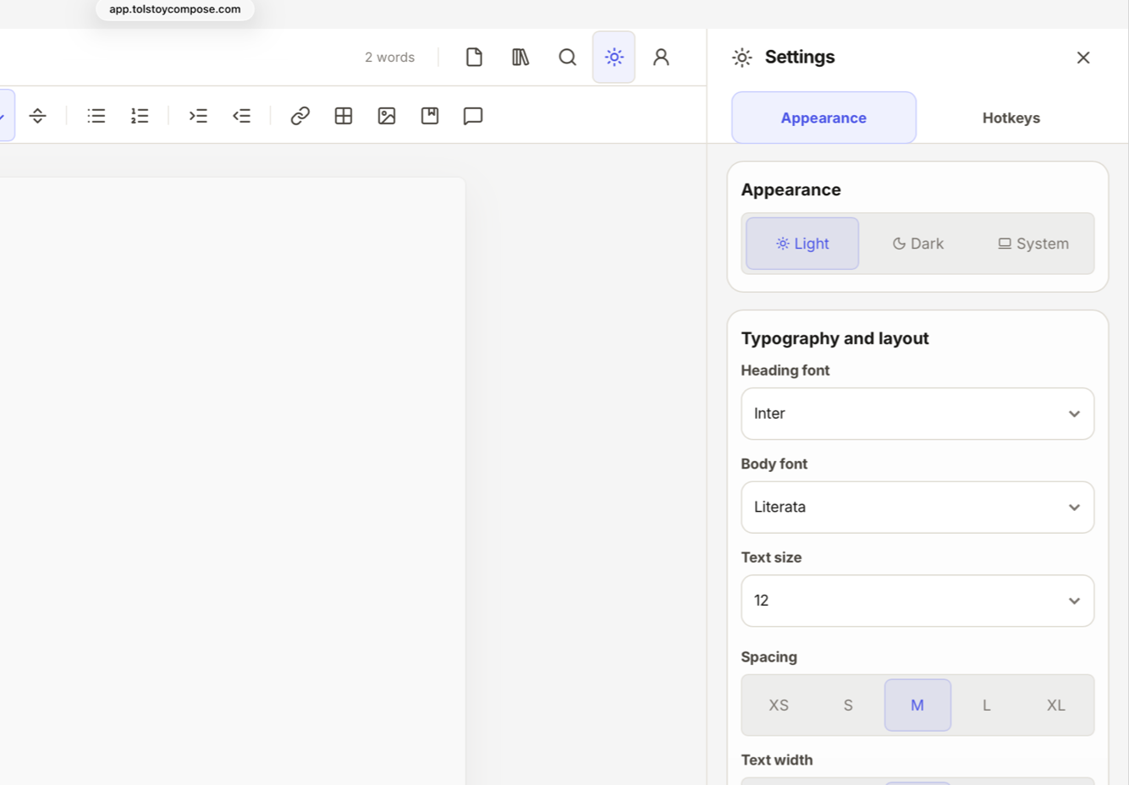Apply numbered list formatting
The image size is (1129, 785).
click(140, 116)
